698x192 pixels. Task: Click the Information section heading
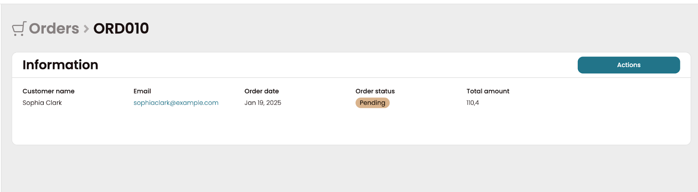(x=60, y=65)
